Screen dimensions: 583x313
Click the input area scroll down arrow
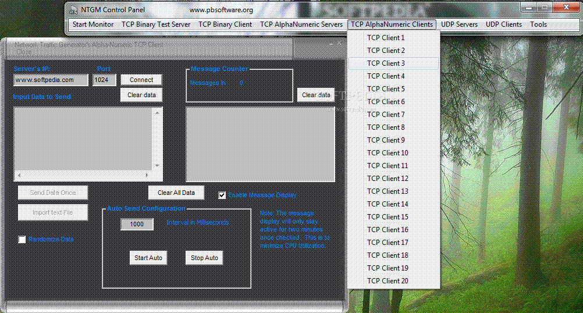pyautogui.click(x=157, y=165)
